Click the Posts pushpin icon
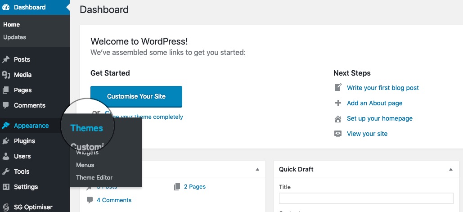 [x=6, y=59]
